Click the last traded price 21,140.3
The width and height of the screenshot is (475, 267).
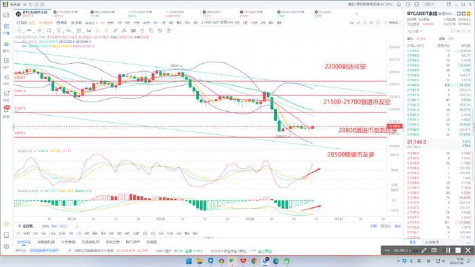coord(417,142)
